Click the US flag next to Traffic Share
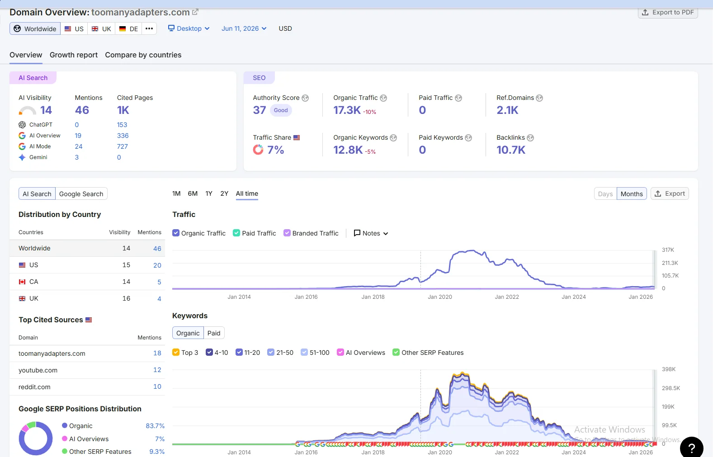 [297, 138]
